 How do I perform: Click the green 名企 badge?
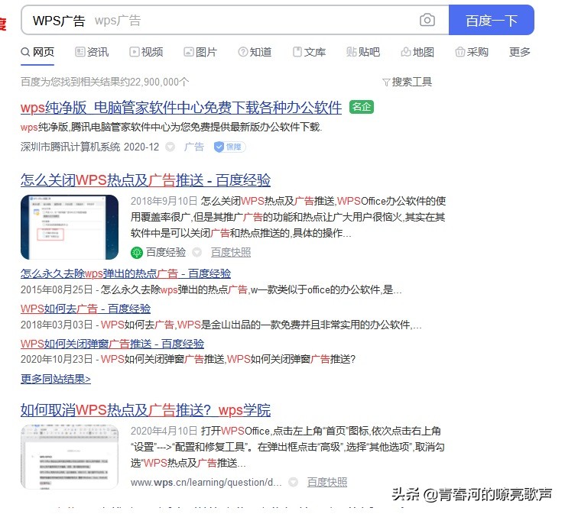pyautogui.click(x=362, y=107)
